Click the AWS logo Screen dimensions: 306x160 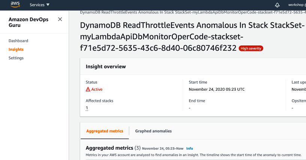point(15,4)
